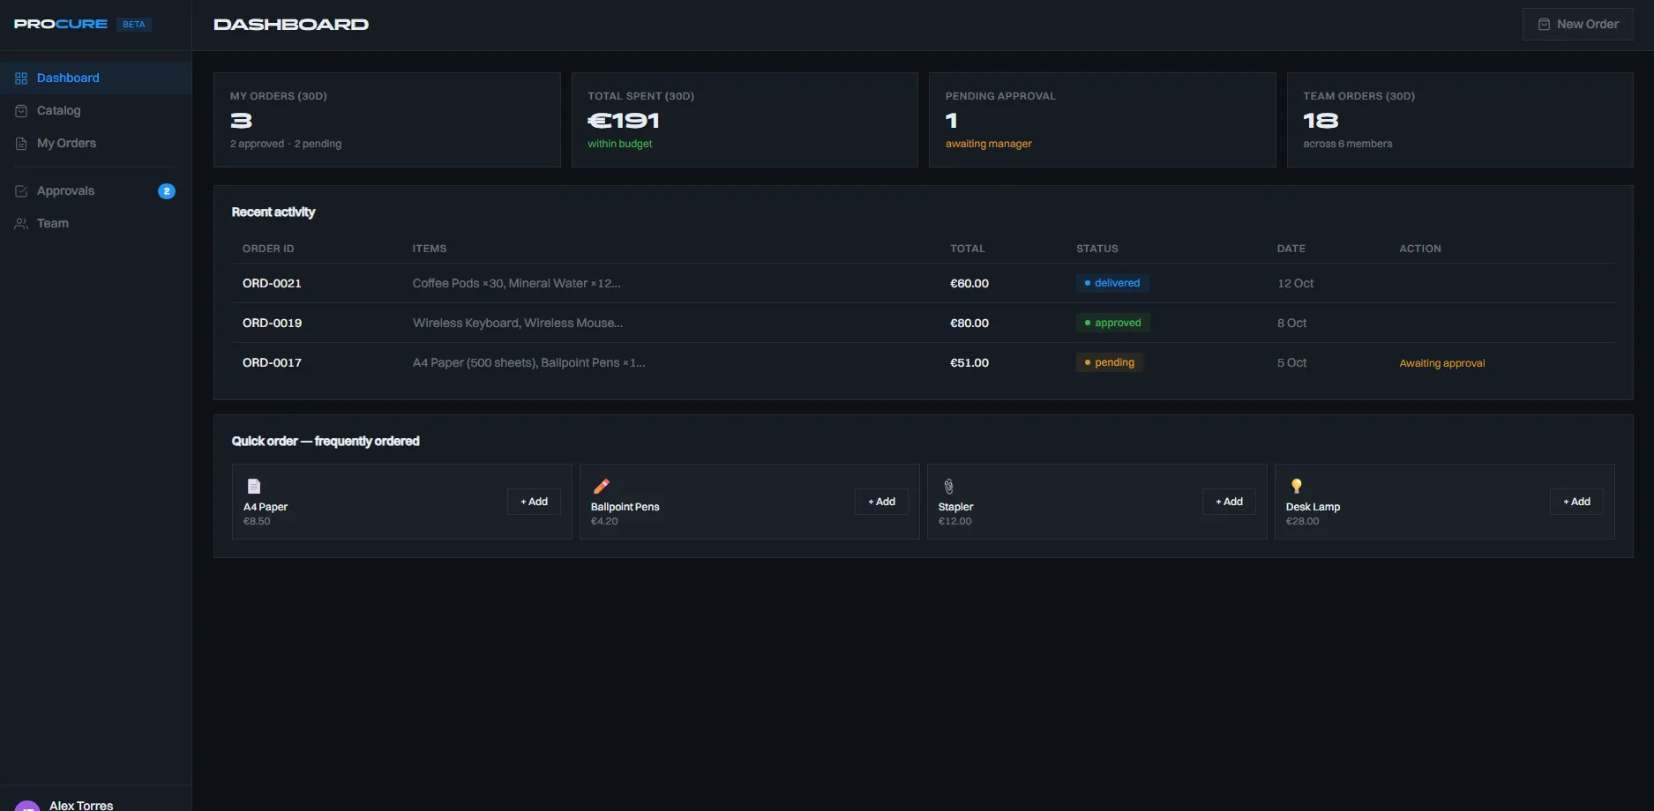Click the 12 Oct date cell

click(x=1295, y=284)
